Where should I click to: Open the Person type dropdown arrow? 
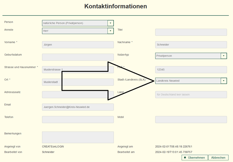110,23
